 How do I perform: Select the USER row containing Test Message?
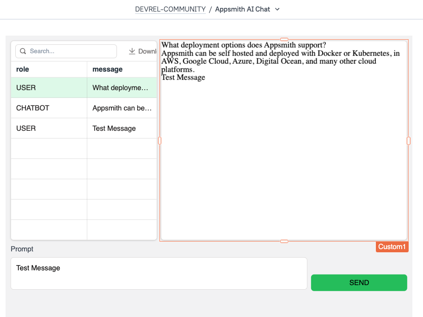[x=49, y=128]
